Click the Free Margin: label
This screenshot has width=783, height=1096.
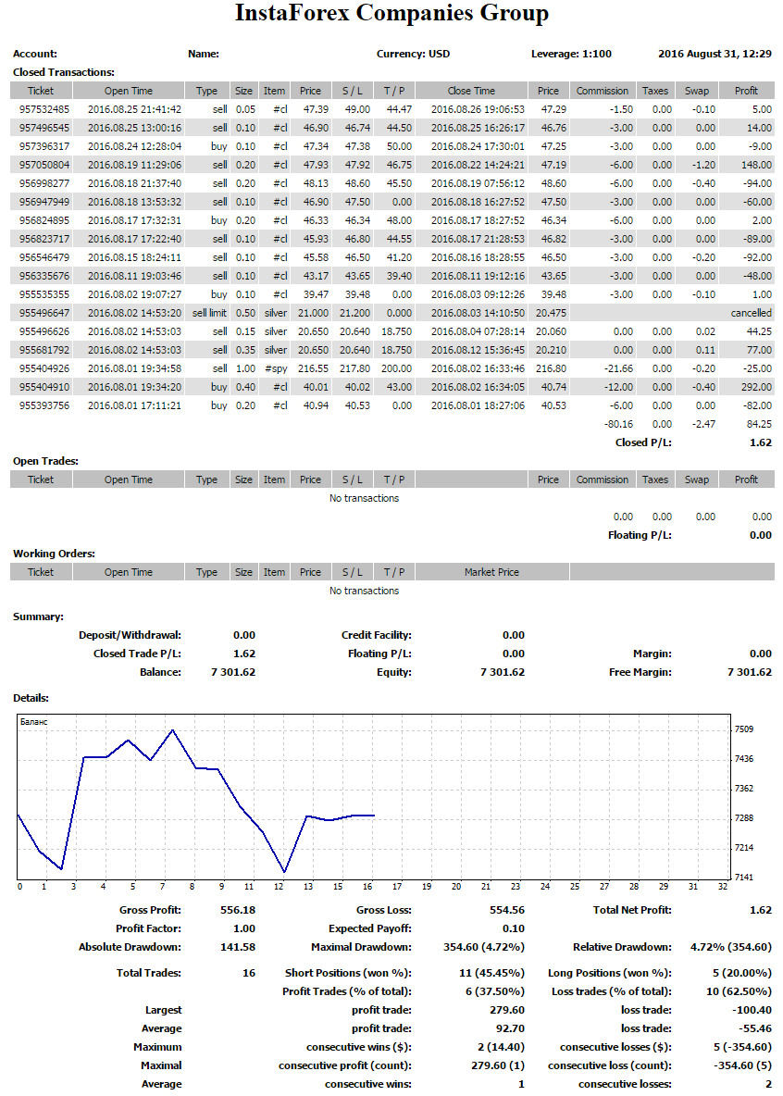point(640,672)
